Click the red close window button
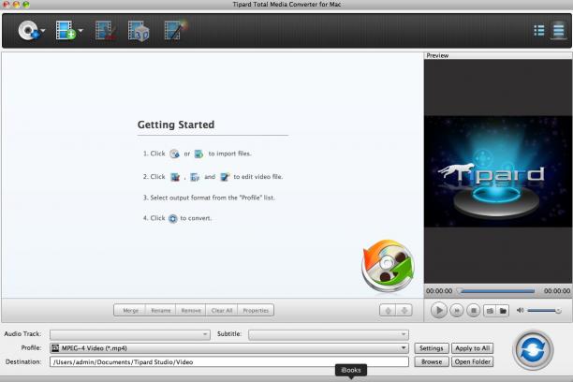This screenshot has width=573, height=382. click(7, 5)
